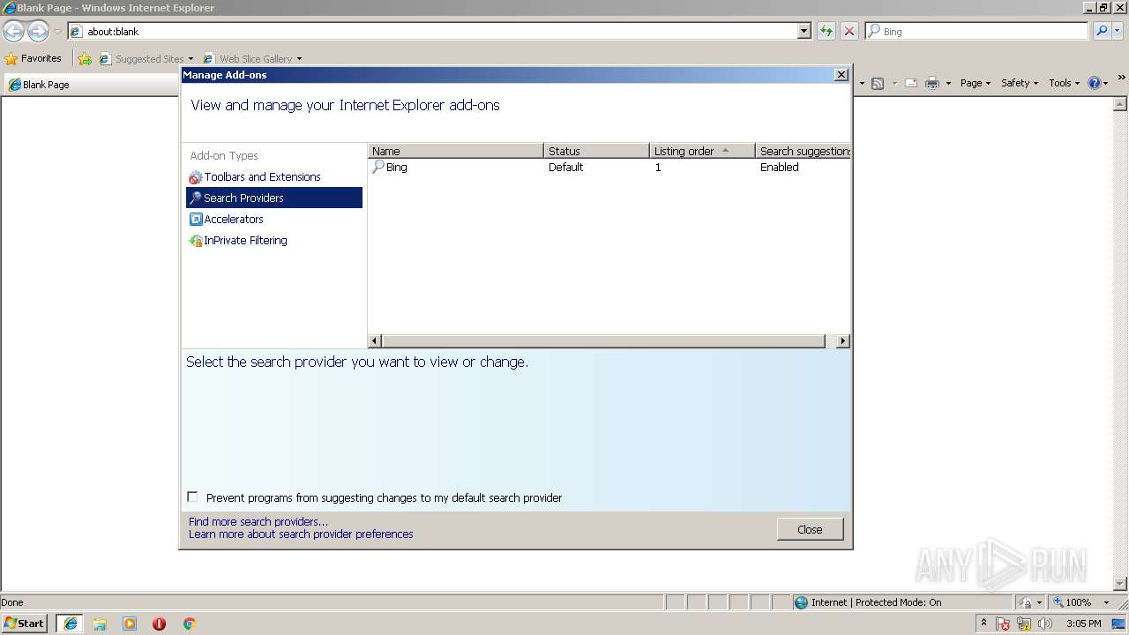Click the Stop loading icon
The height and width of the screenshot is (635, 1129).
[x=849, y=32]
